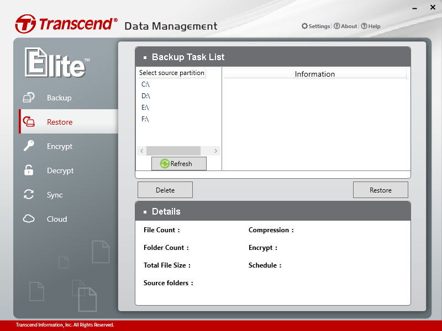Open the Help question mark icon
This screenshot has width=442, height=331.
(x=364, y=26)
